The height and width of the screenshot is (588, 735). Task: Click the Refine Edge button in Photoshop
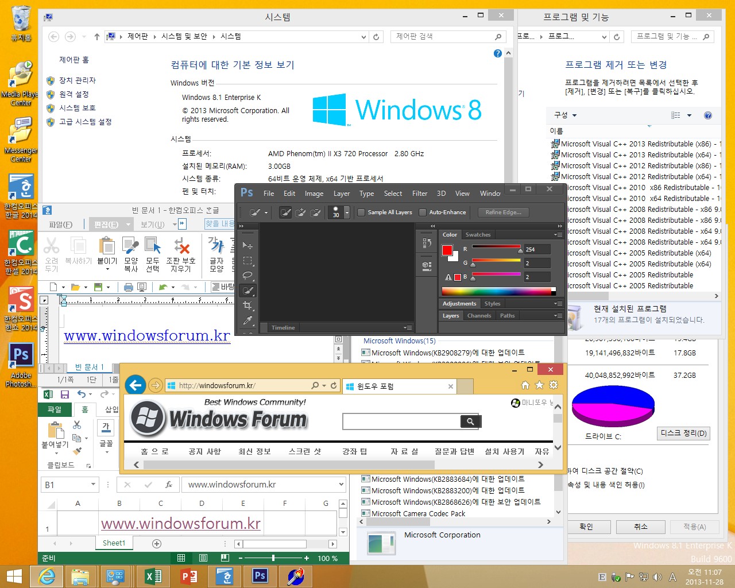504,212
